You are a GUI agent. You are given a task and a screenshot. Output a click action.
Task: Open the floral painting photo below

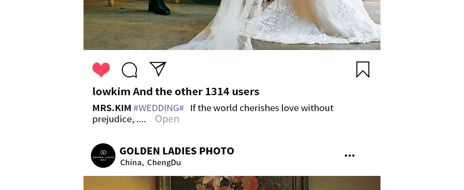pyautogui.click(x=232, y=183)
